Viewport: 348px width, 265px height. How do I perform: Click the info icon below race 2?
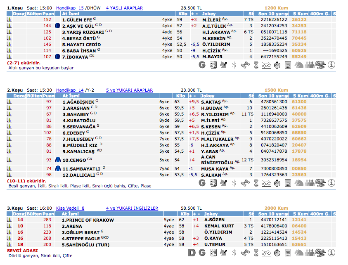coord(331,183)
